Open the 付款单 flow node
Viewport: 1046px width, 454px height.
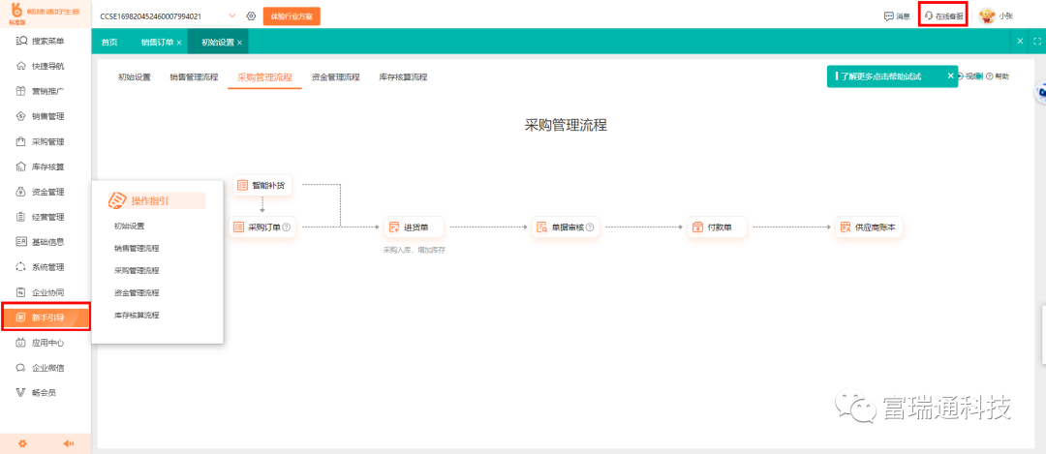[718, 227]
